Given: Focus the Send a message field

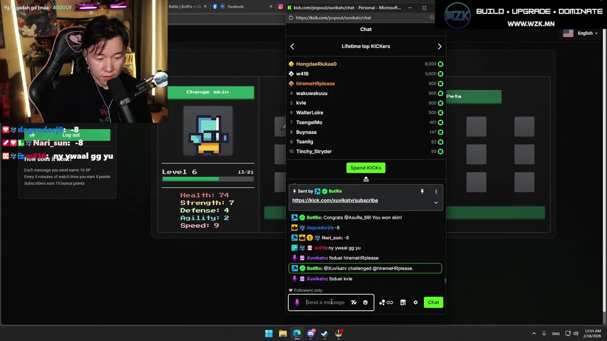Looking at the screenshot, I should click(325, 302).
